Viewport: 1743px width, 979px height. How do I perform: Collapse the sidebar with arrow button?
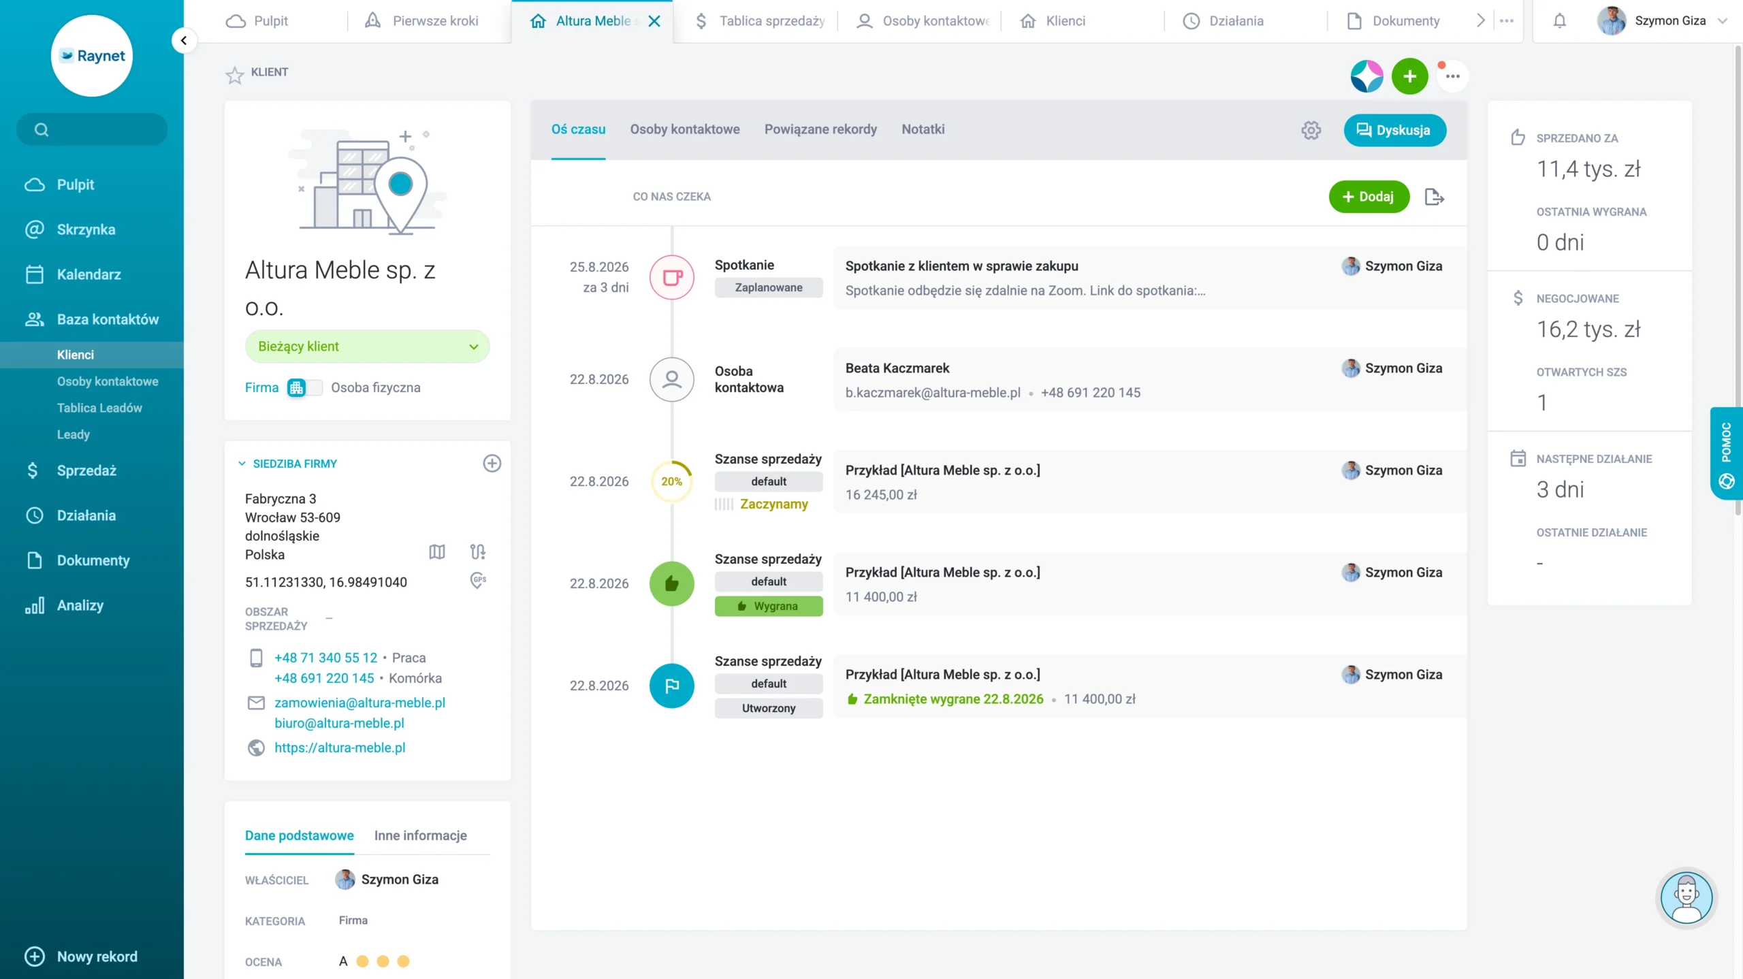click(x=183, y=40)
